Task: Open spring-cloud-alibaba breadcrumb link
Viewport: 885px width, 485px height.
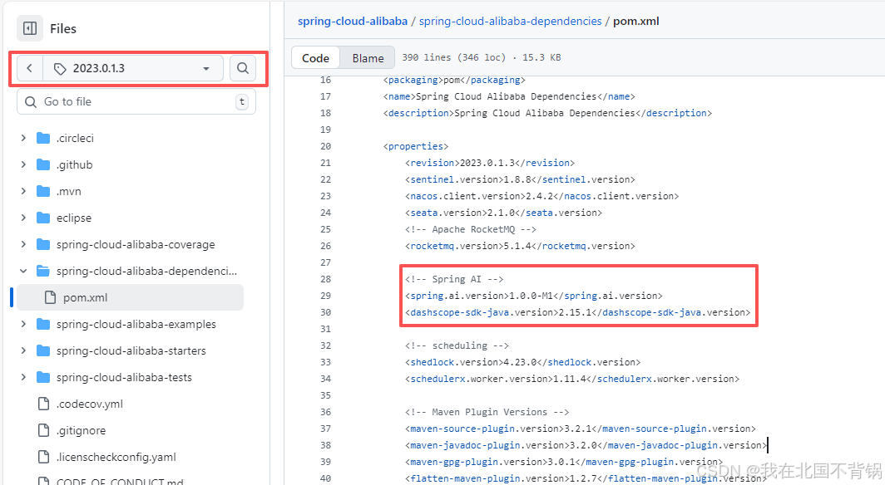Action: [x=353, y=21]
